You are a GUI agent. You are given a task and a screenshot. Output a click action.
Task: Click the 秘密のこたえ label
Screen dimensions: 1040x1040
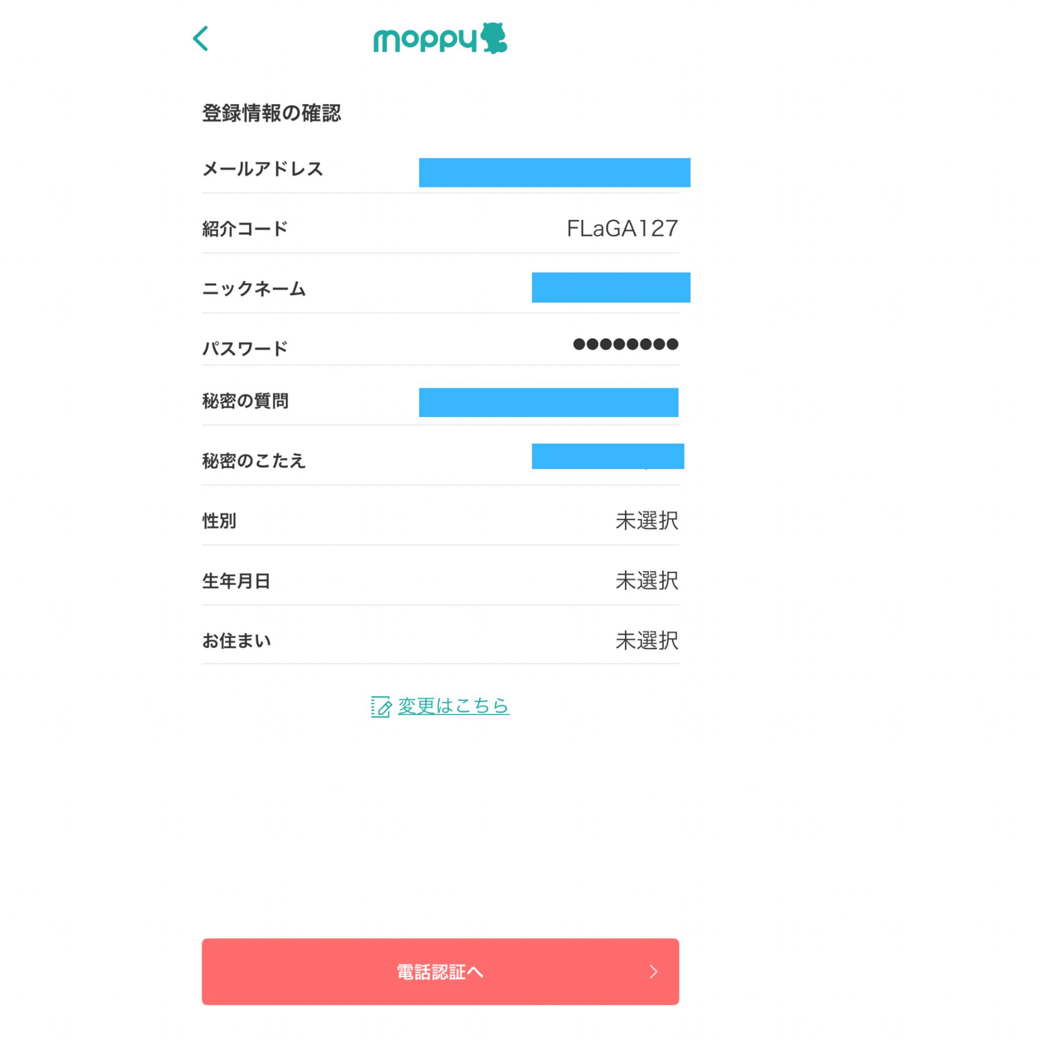253,460
